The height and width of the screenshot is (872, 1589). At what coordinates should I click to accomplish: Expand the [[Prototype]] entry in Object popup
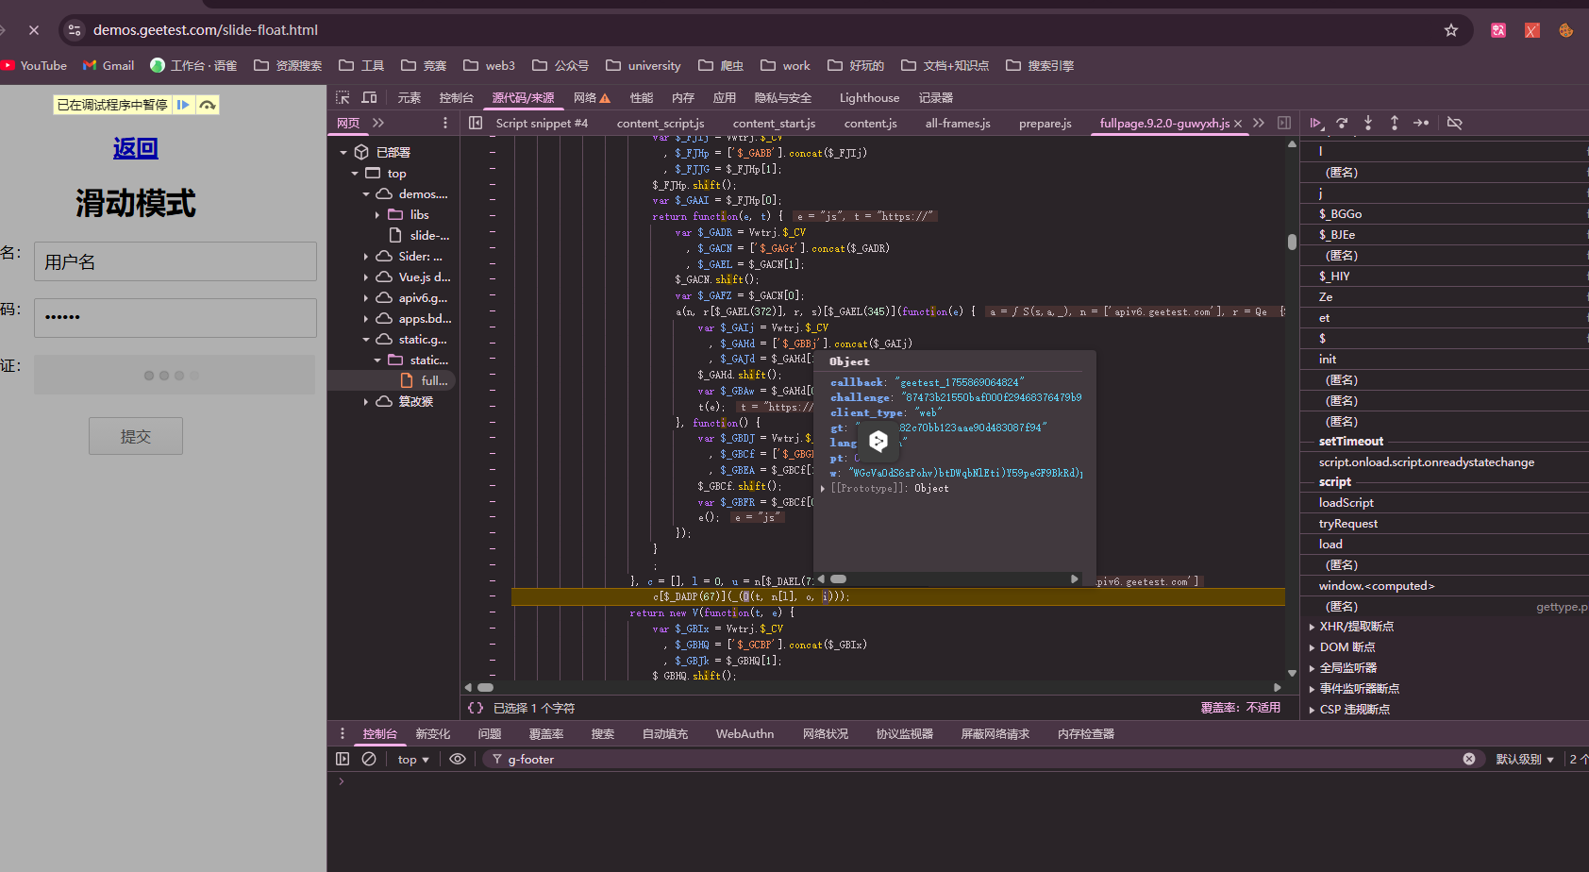pos(823,488)
